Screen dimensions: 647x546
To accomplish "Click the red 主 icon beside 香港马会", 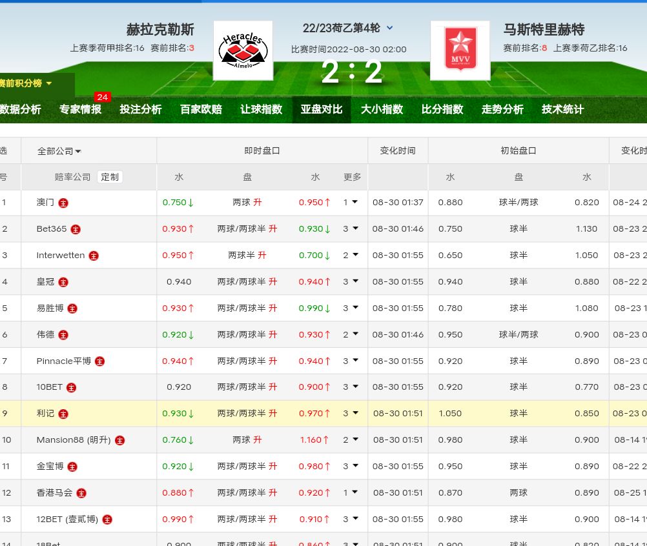I will 81,493.
